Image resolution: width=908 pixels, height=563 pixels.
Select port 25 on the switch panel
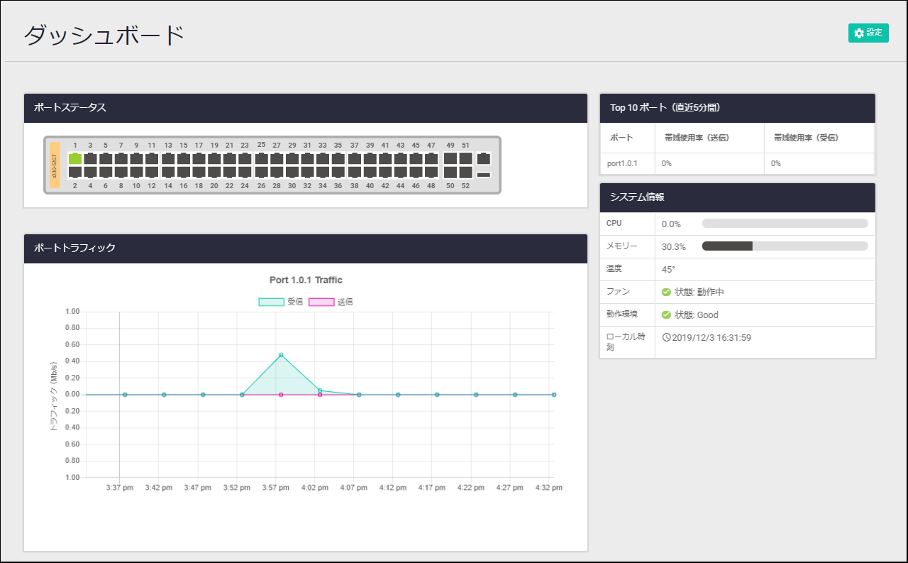tap(261, 158)
